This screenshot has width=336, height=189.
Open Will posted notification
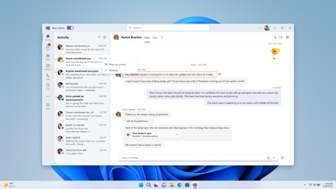(82, 87)
